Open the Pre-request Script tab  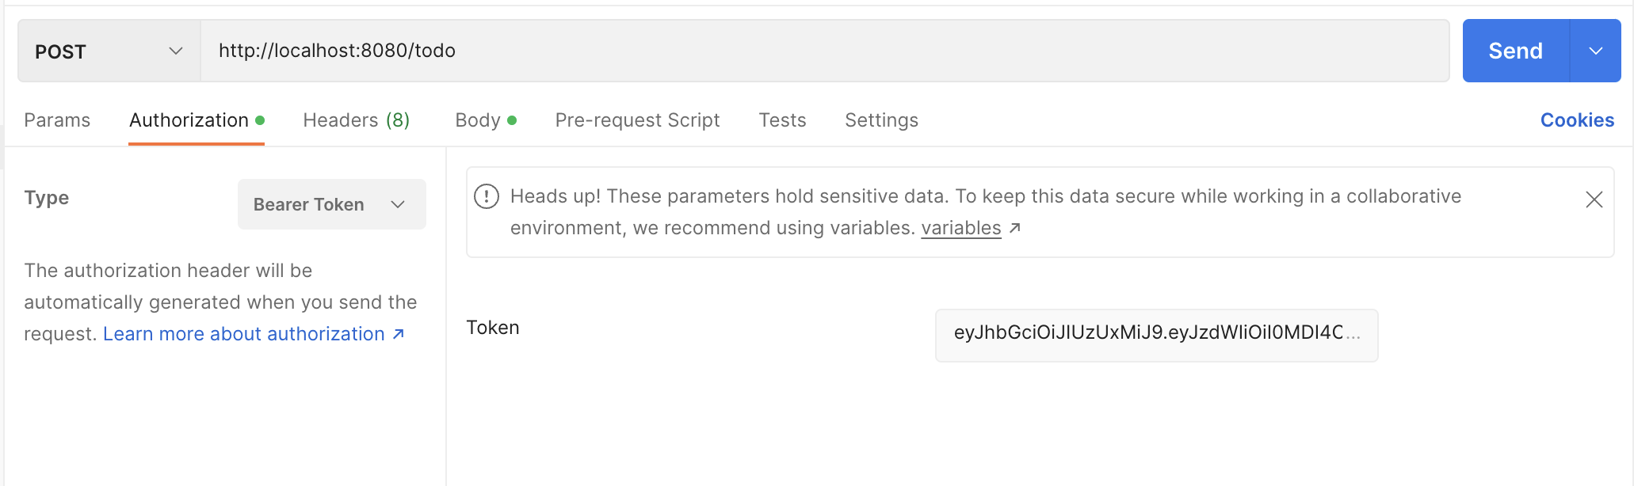point(637,120)
